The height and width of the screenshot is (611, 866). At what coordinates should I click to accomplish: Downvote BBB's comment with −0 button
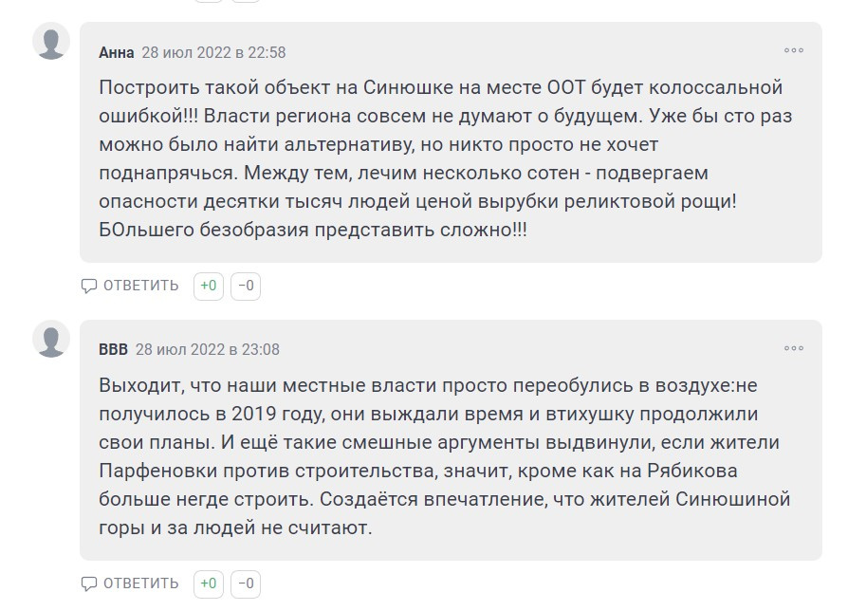246,583
